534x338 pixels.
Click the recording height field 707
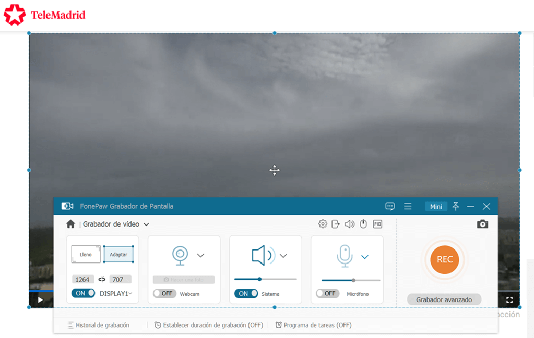point(121,279)
